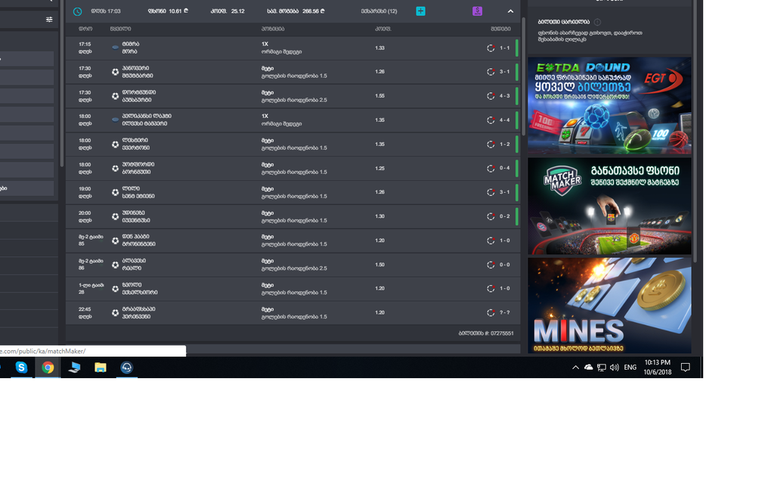Open the Mines game banner
The width and height of the screenshot is (774, 484).
[609, 306]
